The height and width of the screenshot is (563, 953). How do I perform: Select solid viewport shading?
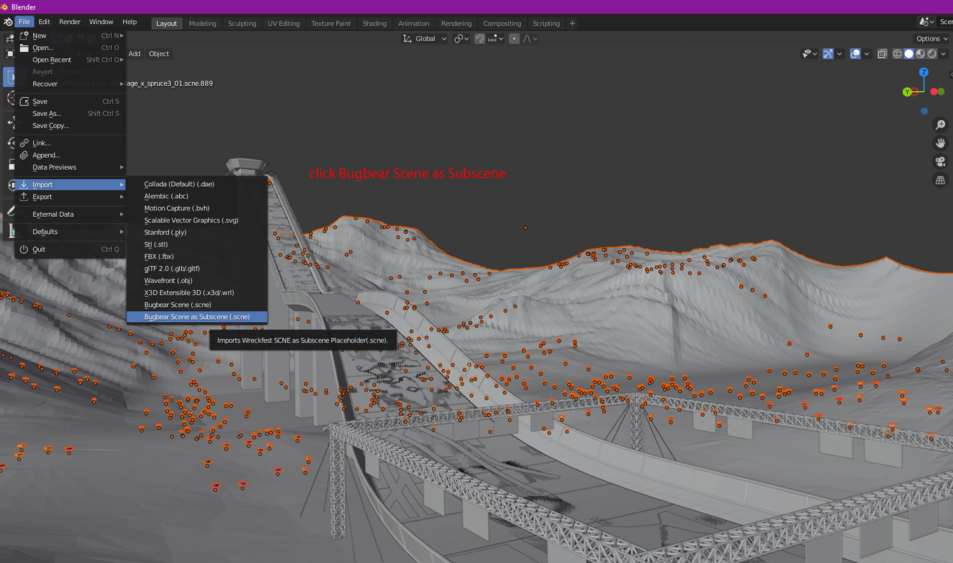pyautogui.click(x=909, y=54)
